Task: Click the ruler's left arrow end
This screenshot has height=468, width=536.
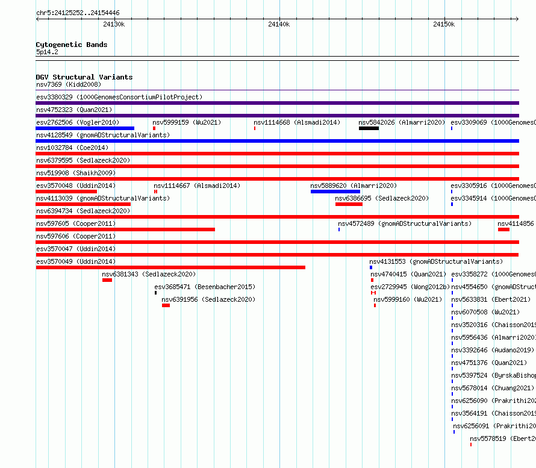Action: point(37,19)
